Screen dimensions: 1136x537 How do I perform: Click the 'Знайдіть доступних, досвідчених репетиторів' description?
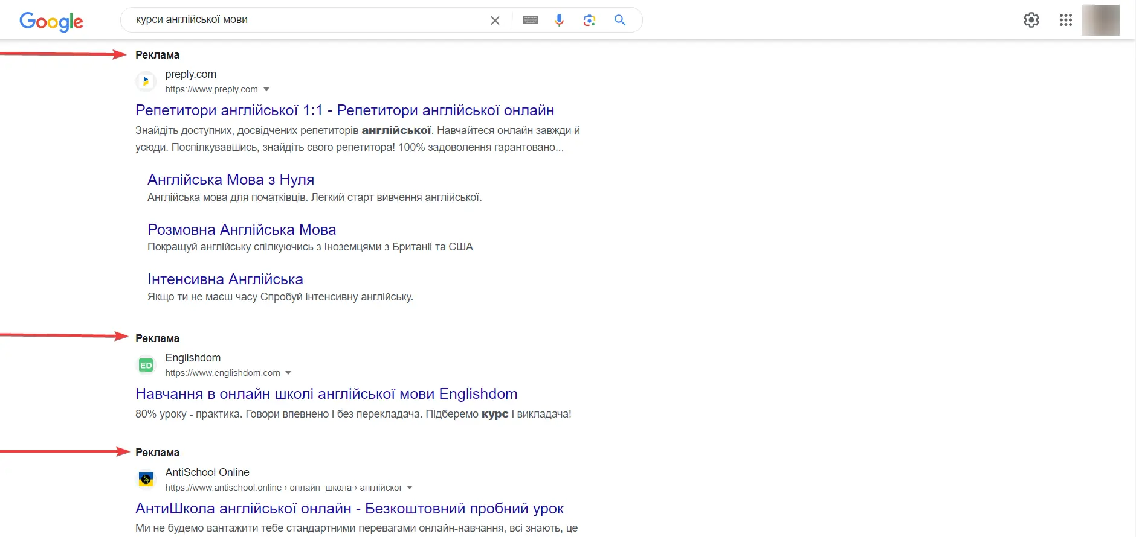click(x=358, y=139)
